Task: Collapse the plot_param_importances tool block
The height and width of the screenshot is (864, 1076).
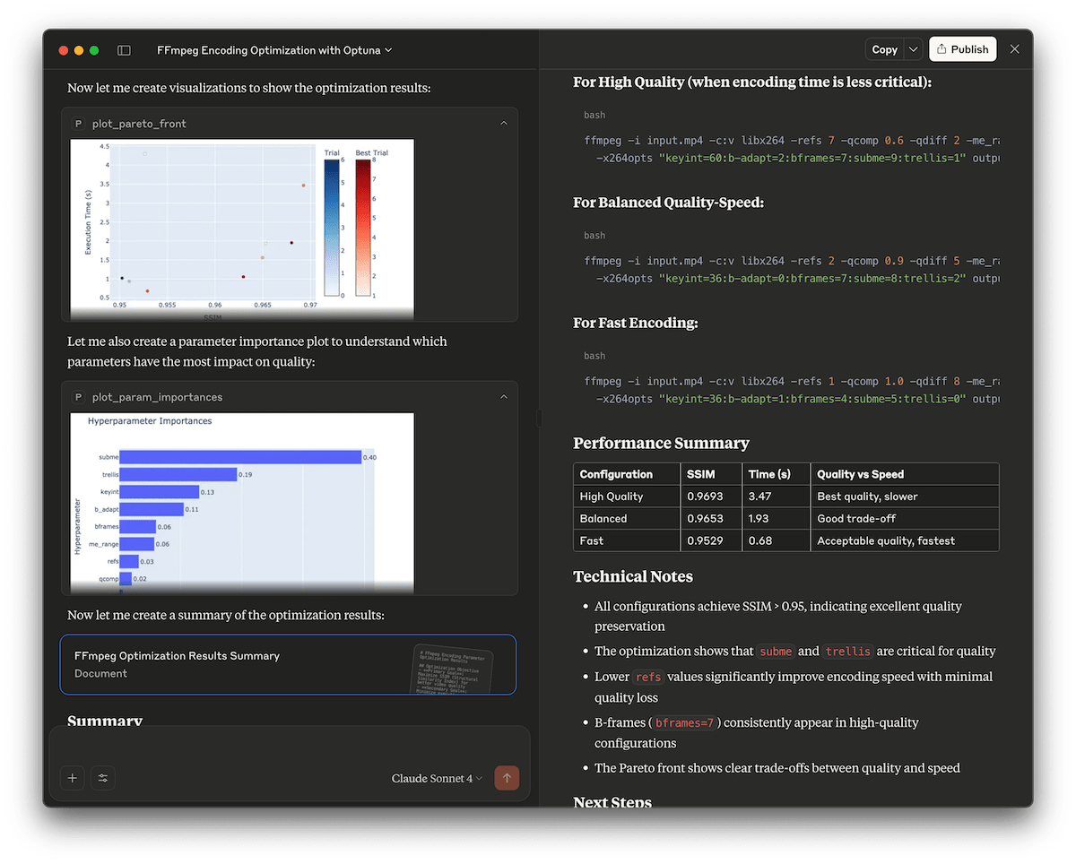Action: (x=503, y=396)
